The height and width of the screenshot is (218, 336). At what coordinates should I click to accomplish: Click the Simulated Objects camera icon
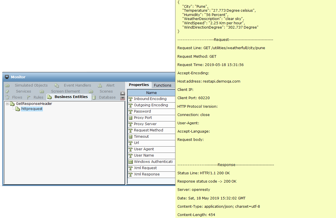click(7, 85)
